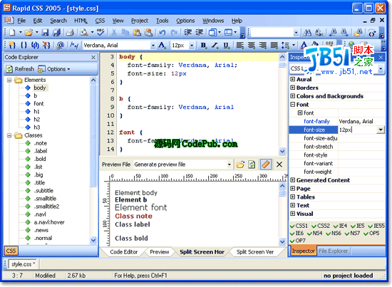
Task: Toggle the ruler icon in preview bar
Action: 266,165
